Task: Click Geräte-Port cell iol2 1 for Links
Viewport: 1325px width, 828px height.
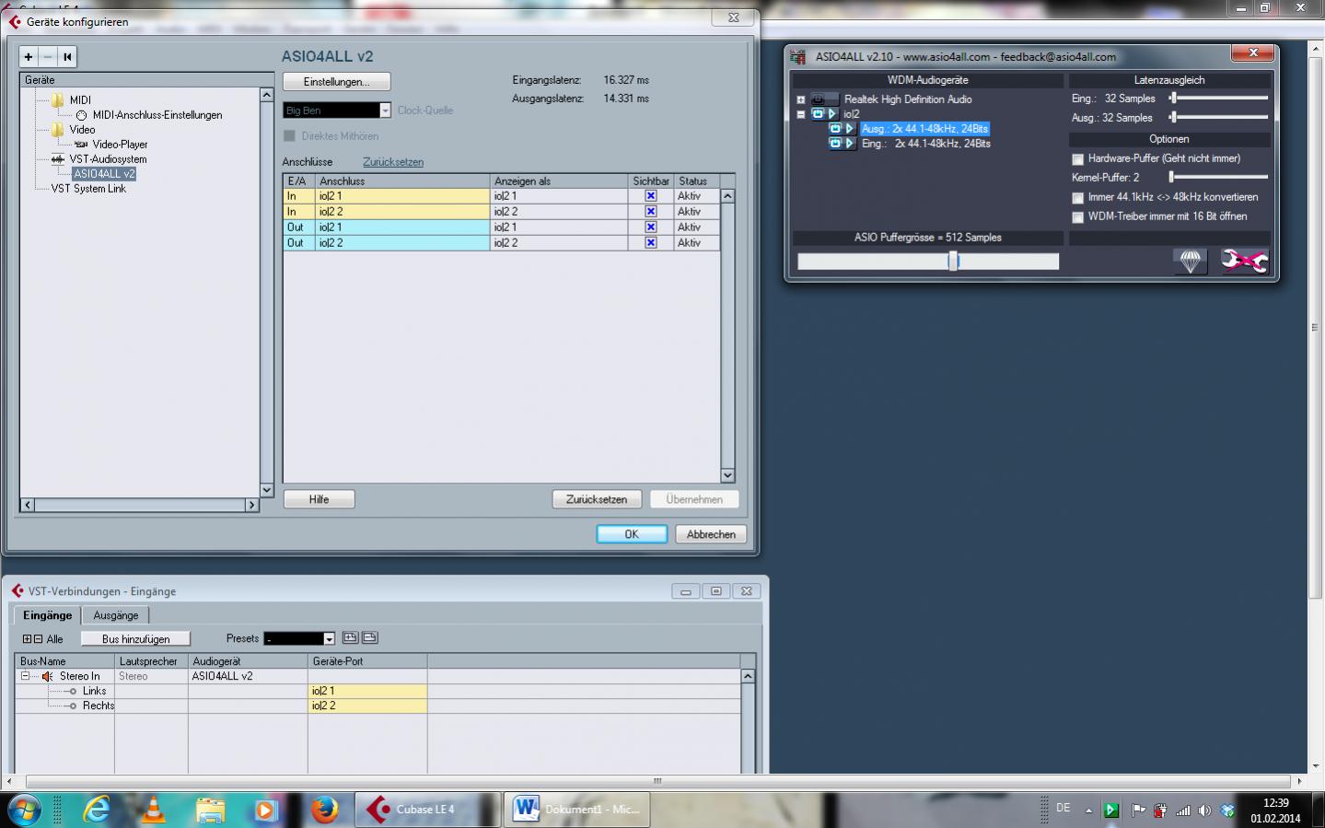Action: [367, 691]
